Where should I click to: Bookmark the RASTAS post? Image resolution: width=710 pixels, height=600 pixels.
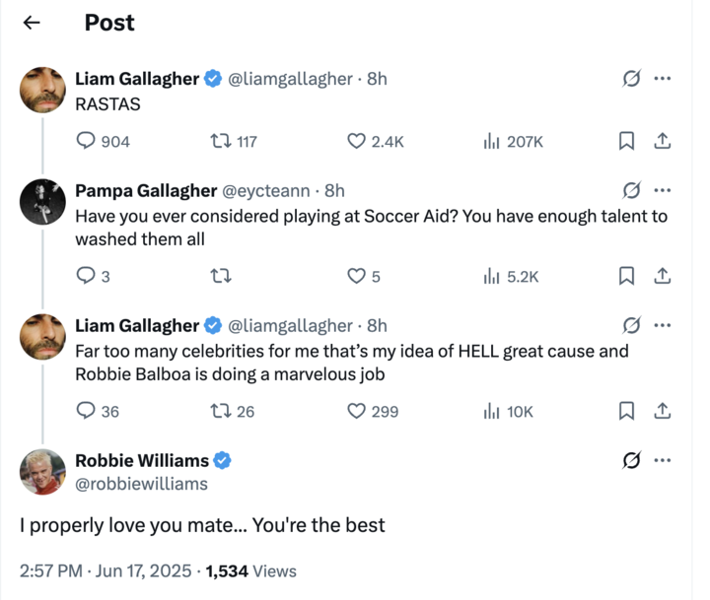[625, 142]
